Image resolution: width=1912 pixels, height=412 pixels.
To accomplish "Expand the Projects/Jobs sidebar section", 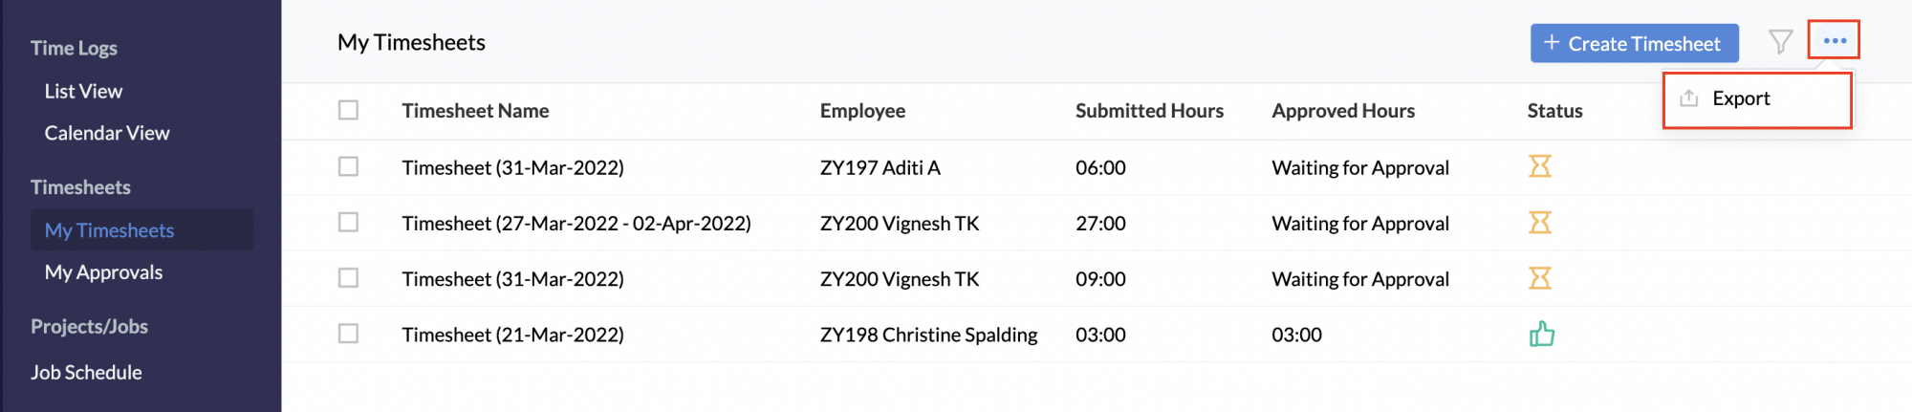I will [x=89, y=327].
